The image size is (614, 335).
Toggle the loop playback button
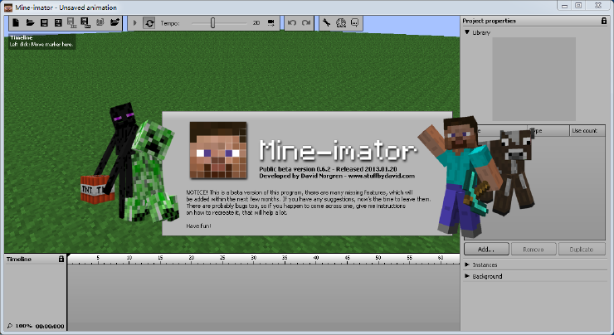click(149, 23)
